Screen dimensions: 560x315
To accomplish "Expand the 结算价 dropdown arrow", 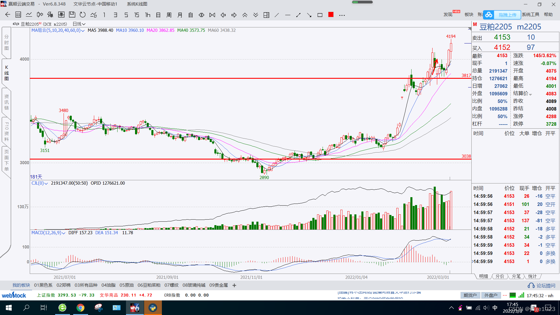I will tap(531, 94).
